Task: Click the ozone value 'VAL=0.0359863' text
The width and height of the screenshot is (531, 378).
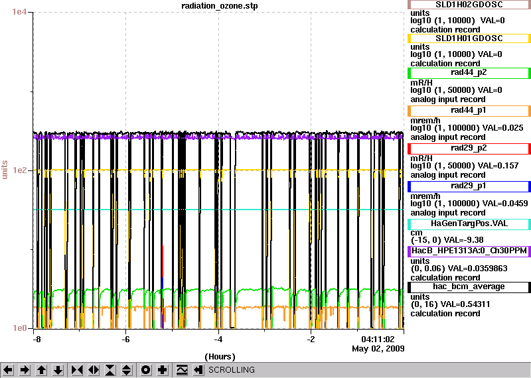Action: (477, 269)
